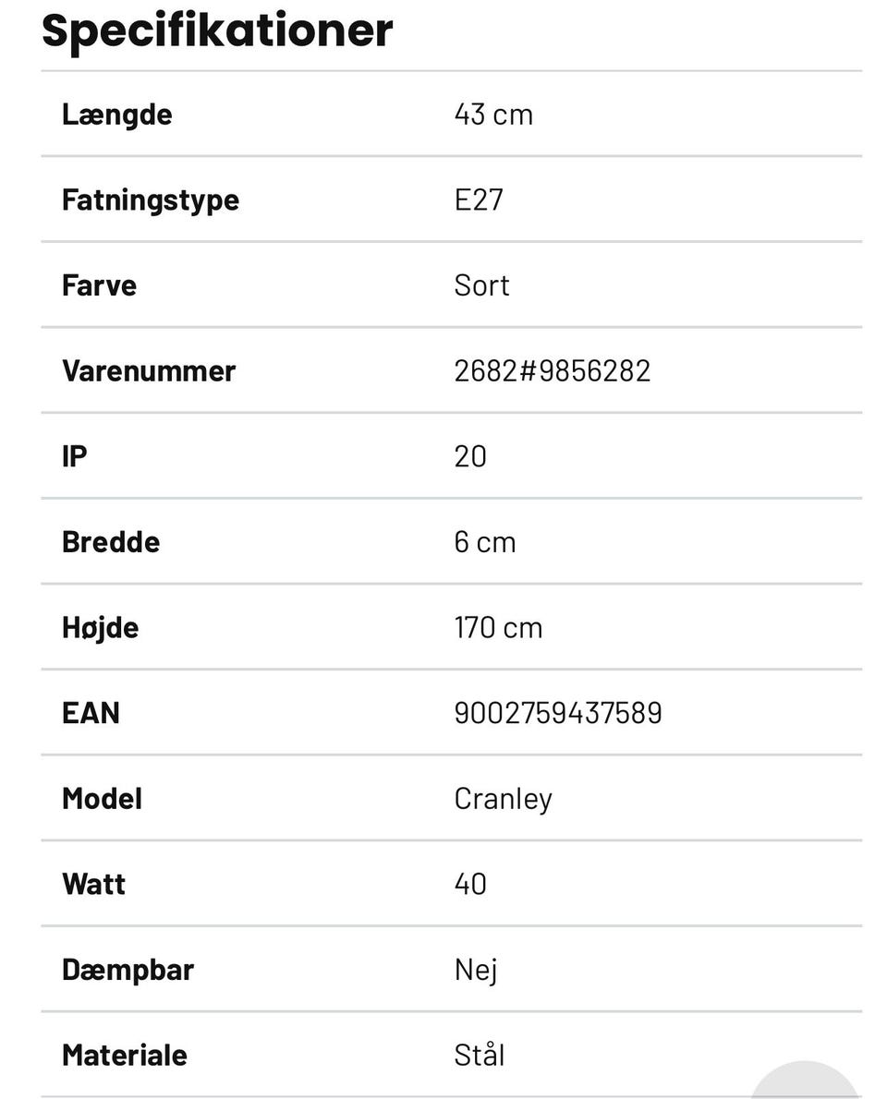887x1099 pixels.
Task: Click the Sort color value
Action: [x=481, y=285]
